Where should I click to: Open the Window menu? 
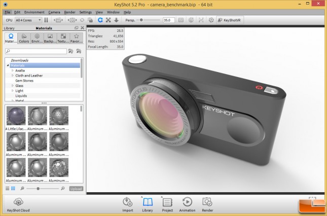click(x=113, y=12)
